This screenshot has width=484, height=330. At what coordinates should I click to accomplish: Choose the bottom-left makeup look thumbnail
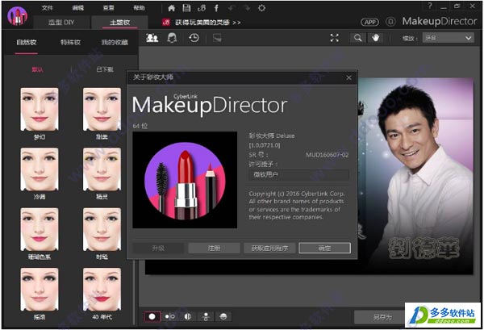(x=40, y=289)
